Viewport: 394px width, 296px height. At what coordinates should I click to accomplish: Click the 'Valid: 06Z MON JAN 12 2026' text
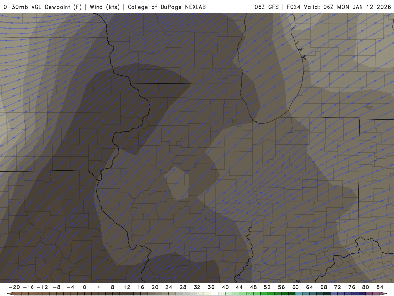(x=348, y=7)
